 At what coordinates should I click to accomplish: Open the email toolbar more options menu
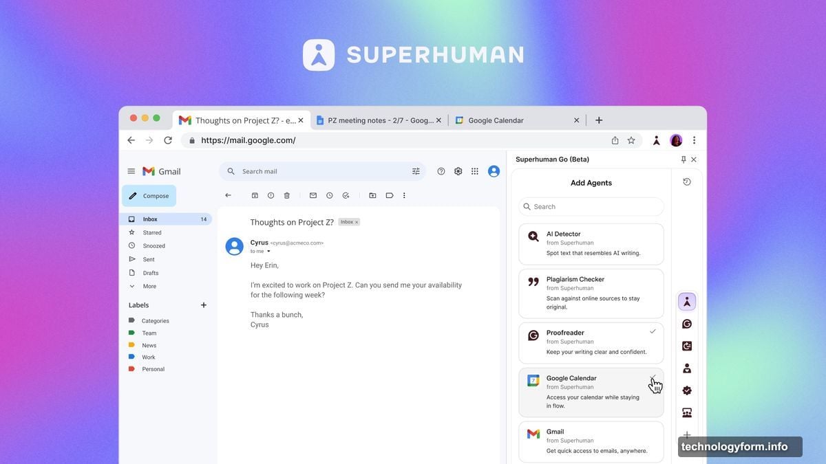(404, 195)
